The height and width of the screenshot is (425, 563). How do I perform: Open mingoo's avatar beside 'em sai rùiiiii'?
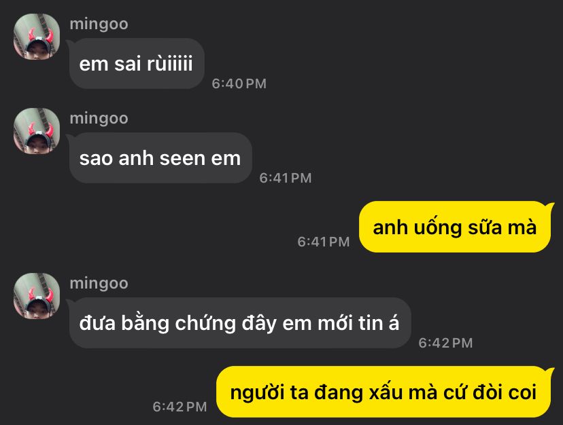coord(37,37)
